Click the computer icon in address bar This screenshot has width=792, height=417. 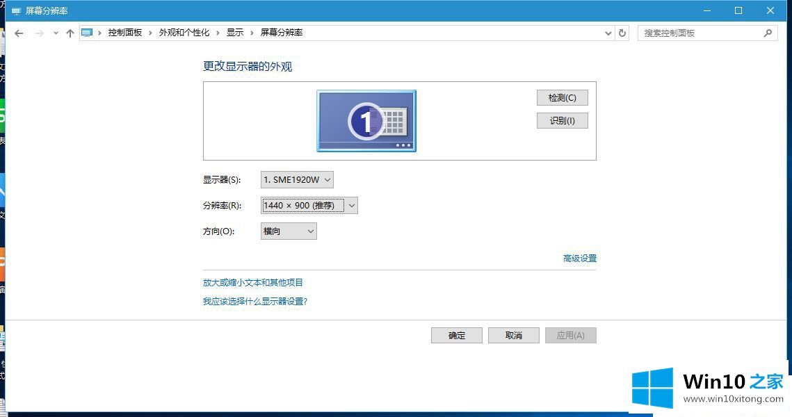click(x=87, y=33)
